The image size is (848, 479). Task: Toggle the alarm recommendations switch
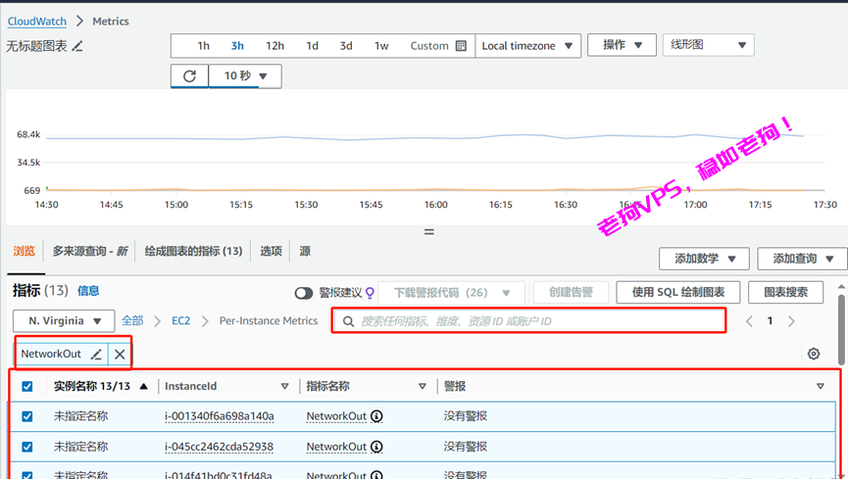point(304,293)
